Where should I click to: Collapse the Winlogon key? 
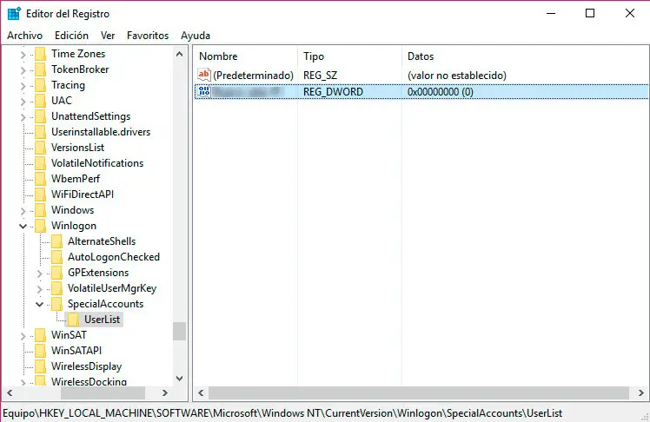[23, 226]
